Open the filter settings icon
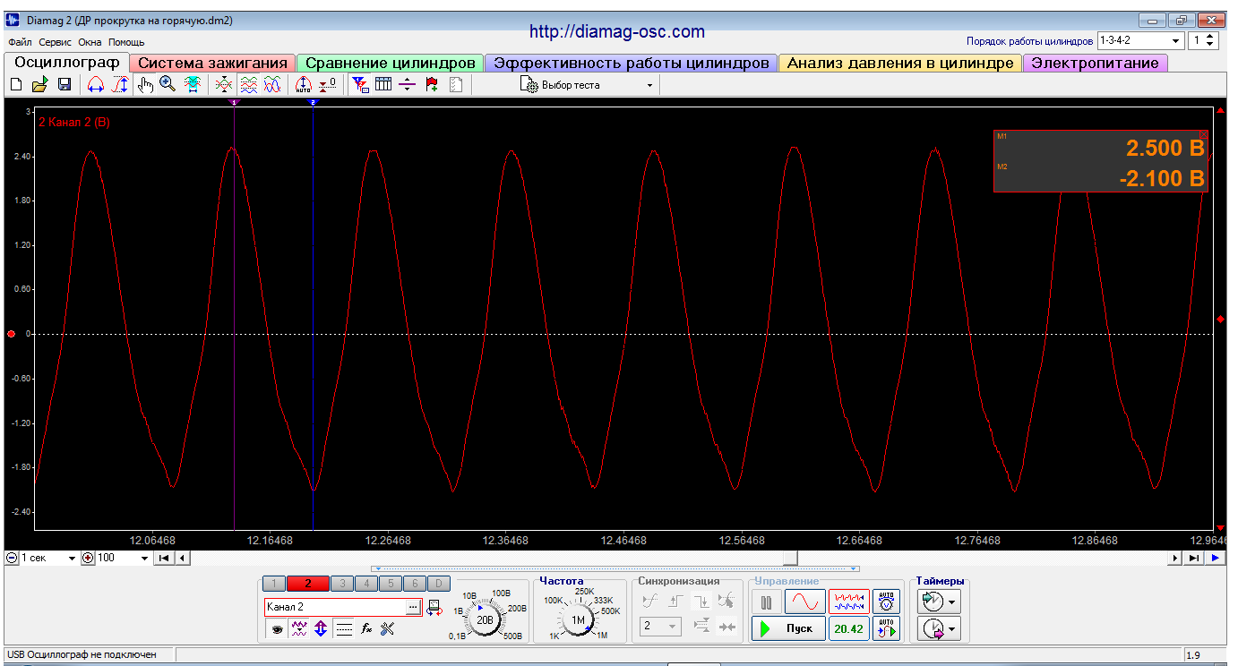The width and height of the screenshot is (1238, 666). pos(359,85)
